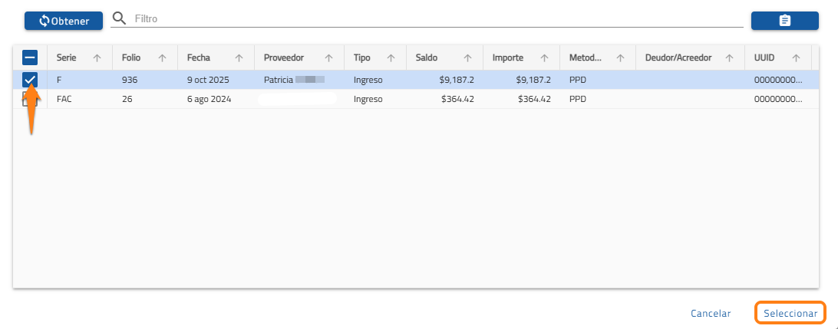Sort by Fecha column arrow
This screenshot has height=329, width=838.
click(x=239, y=58)
